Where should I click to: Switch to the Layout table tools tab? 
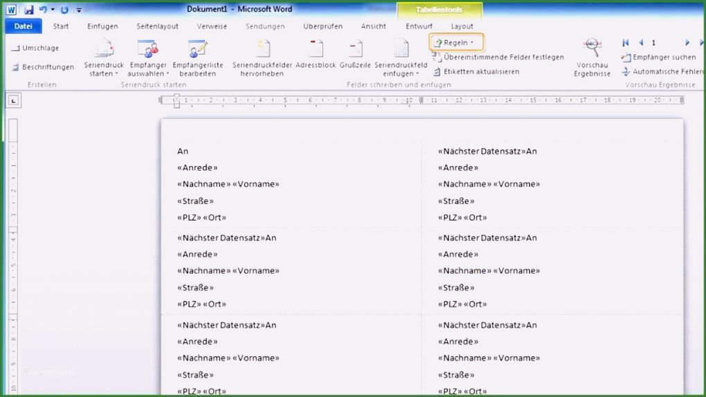(x=462, y=26)
